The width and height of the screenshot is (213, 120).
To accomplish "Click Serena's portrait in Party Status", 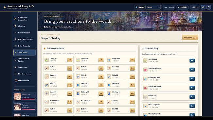I will pyautogui.click(x=18, y=97).
